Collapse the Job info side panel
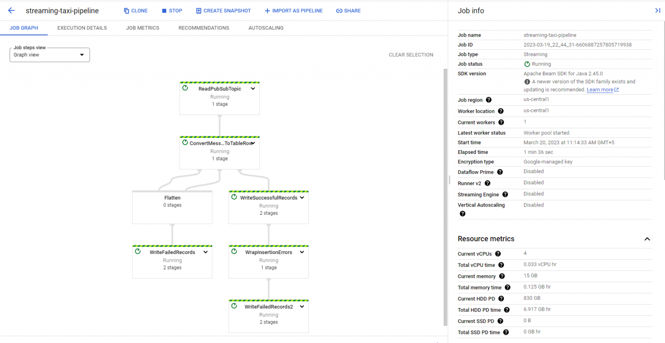This screenshot has width=665, height=343. (x=657, y=11)
